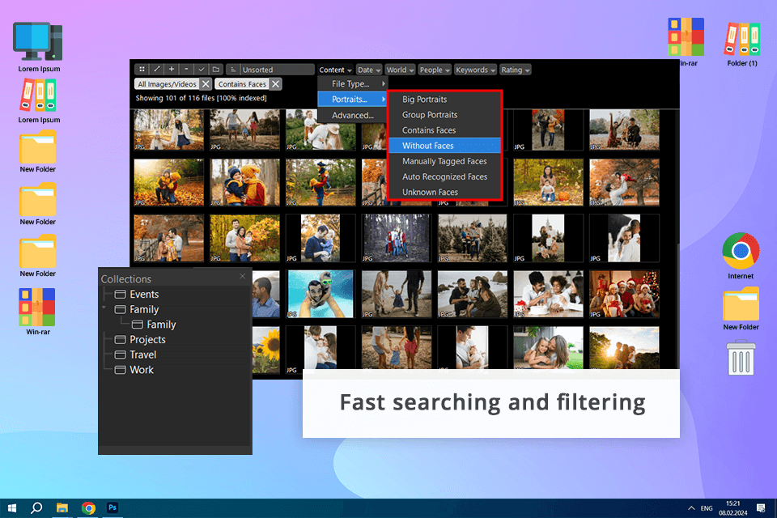Collapse the Family collection tree arrow

104,308
